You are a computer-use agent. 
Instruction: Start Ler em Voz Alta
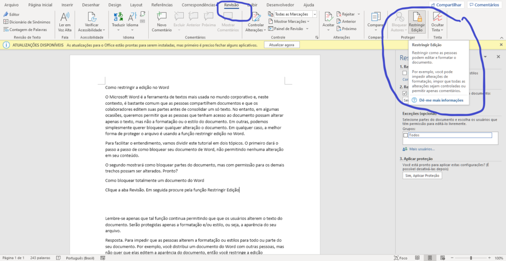[65, 22]
